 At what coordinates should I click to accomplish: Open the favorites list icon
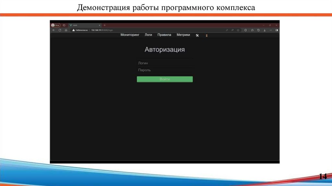(x=252, y=30)
